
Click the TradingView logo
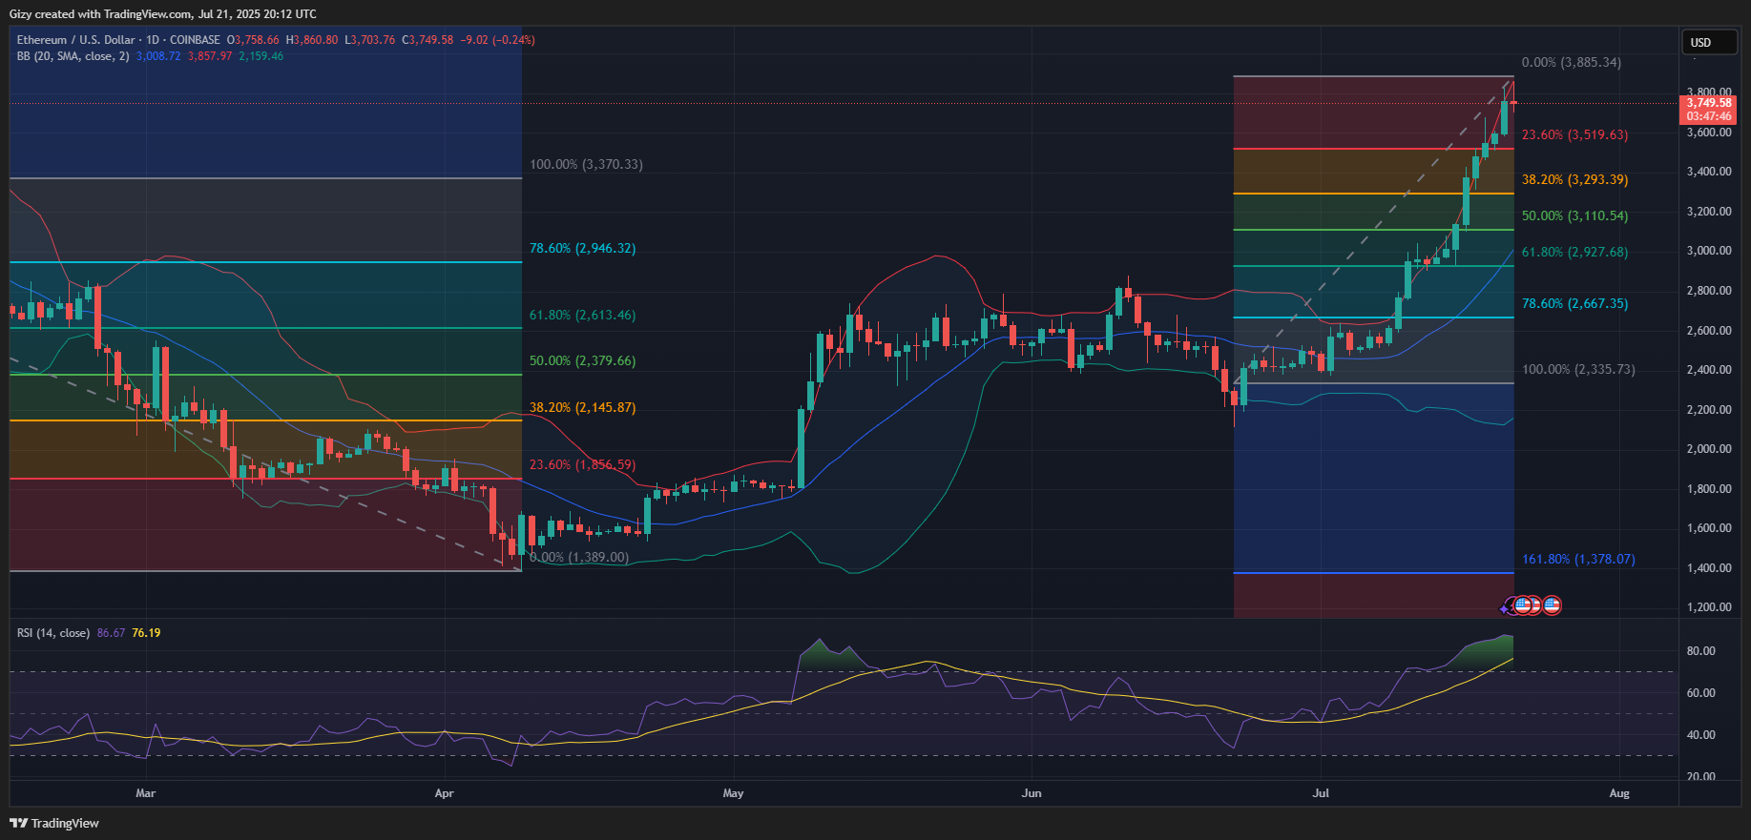point(54,823)
